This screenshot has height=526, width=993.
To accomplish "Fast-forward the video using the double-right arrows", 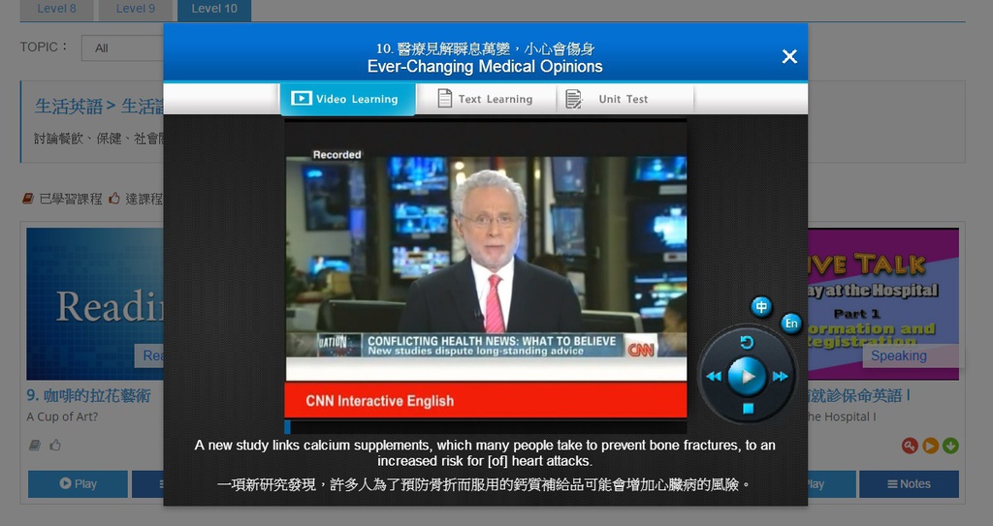I will pos(781,377).
